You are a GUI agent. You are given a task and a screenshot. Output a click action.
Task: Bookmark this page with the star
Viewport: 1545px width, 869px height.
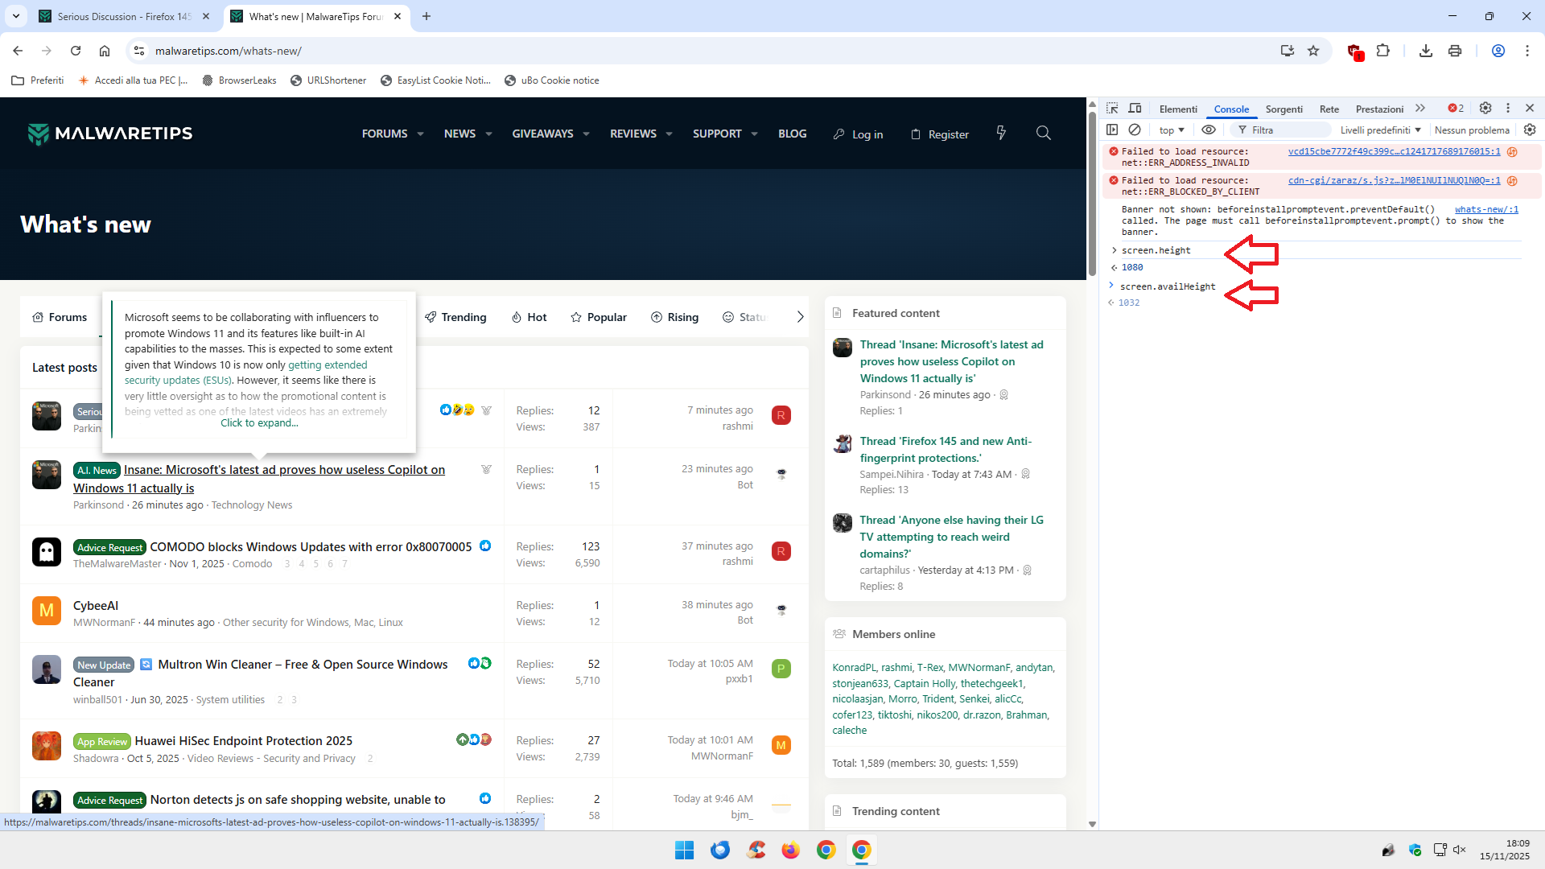(x=1313, y=51)
